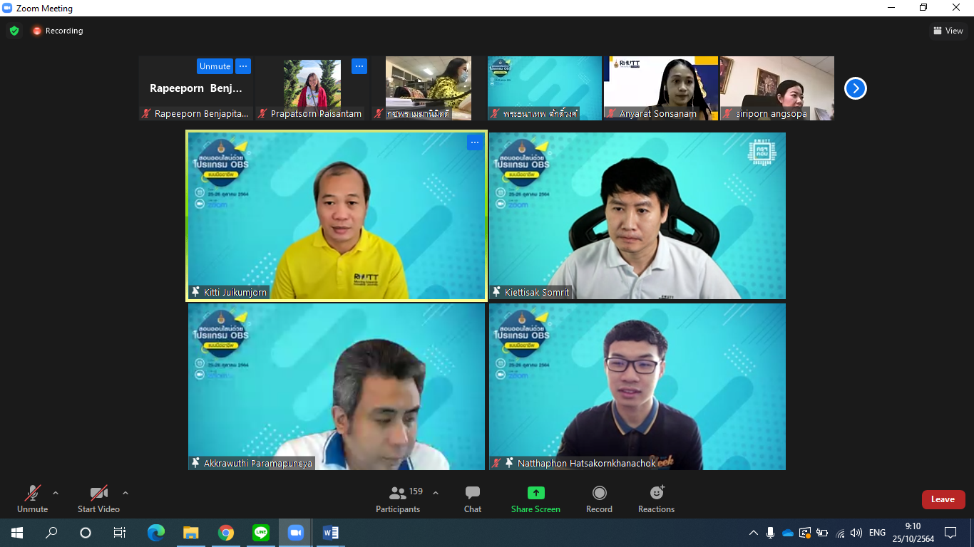Image resolution: width=974 pixels, height=547 pixels.
Task: Open Cortana circle on the taskbar
Action: coord(86,533)
